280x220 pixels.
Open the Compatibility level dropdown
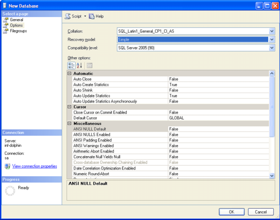point(272,48)
